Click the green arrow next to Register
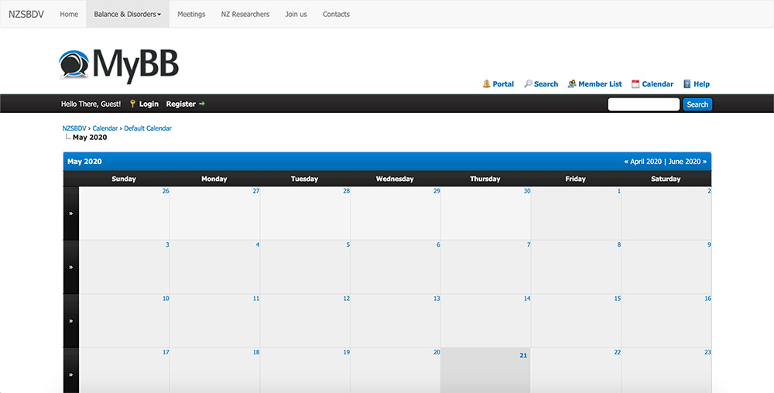This screenshot has height=393, width=774. (x=202, y=104)
